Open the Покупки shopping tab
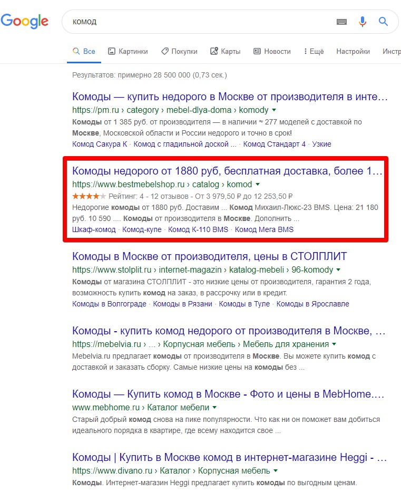This screenshot has height=491, width=401. click(x=179, y=51)
